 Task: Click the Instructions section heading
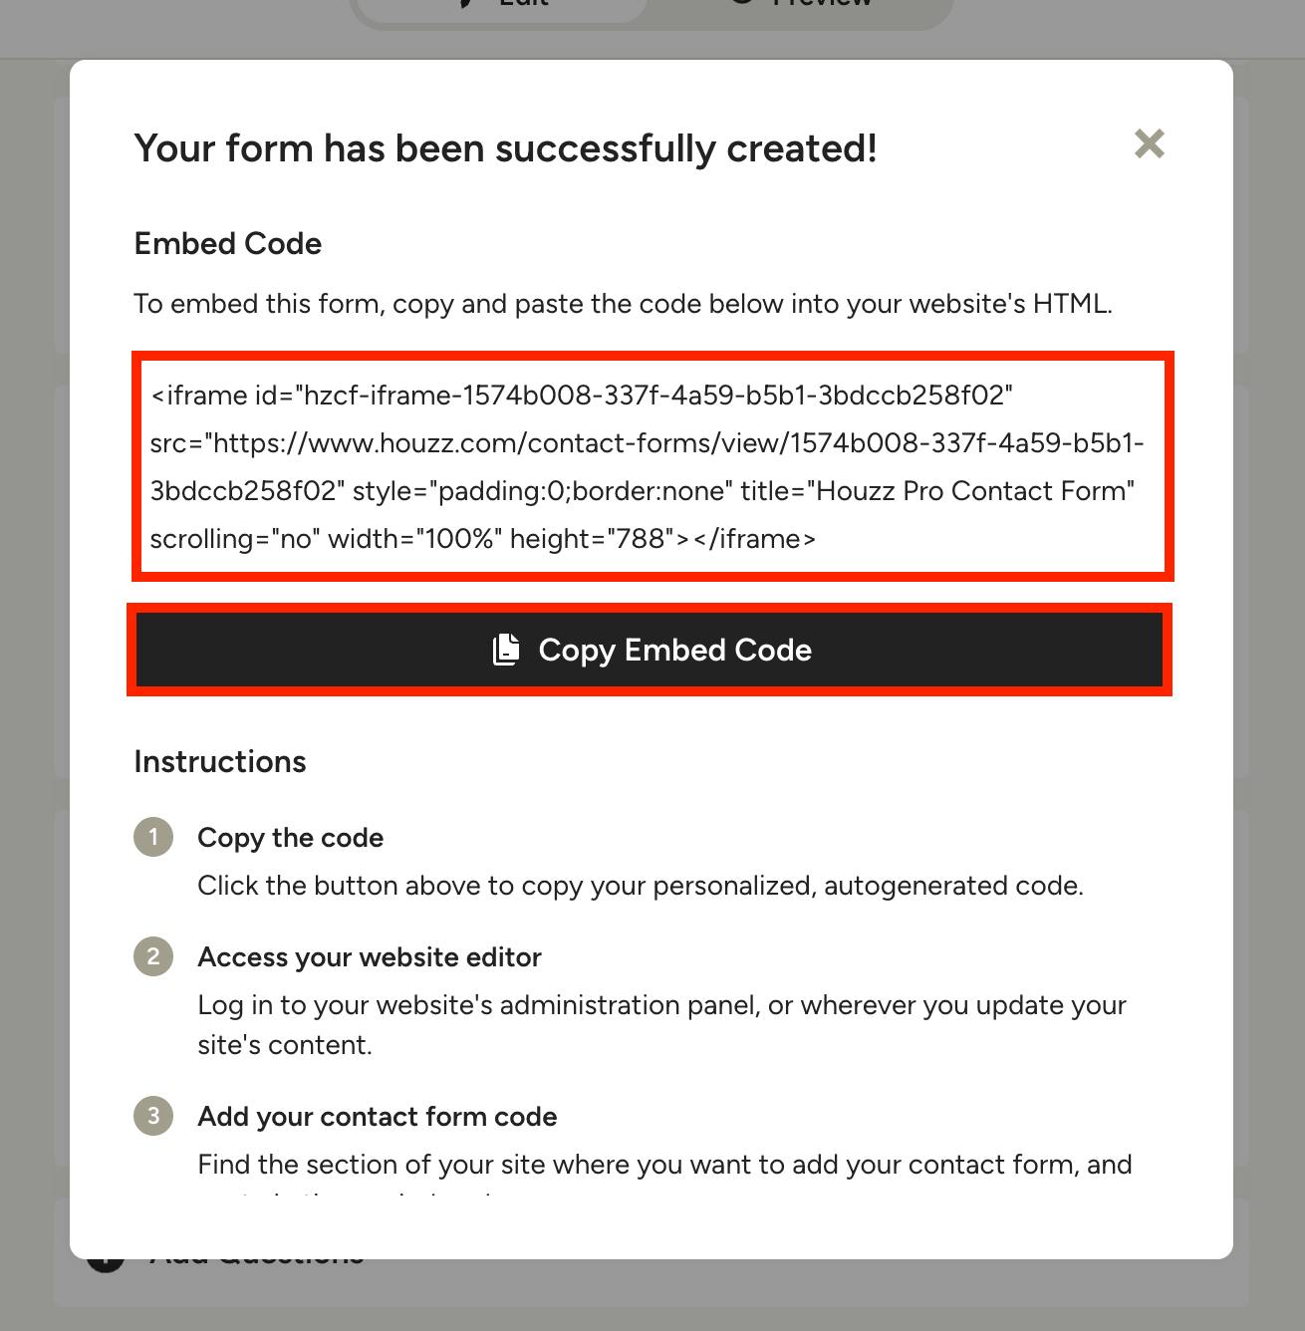220,761
